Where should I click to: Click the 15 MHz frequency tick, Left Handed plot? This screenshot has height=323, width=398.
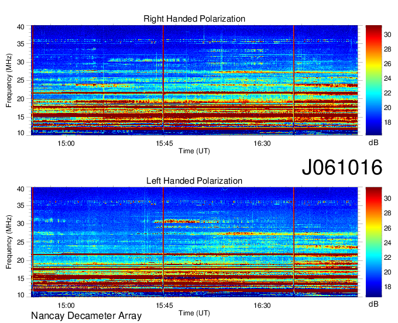(x=20, y=279)
